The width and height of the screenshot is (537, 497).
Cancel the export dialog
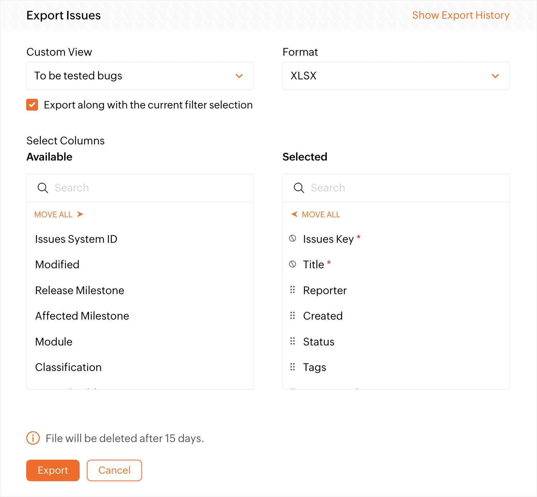click(x=114, y=470)
